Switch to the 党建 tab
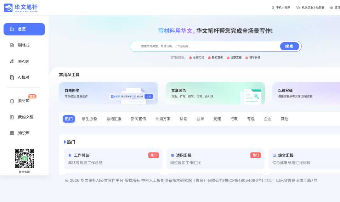Image resolution: width=340 pixels, height=202 pixels. tap(217, 119)
